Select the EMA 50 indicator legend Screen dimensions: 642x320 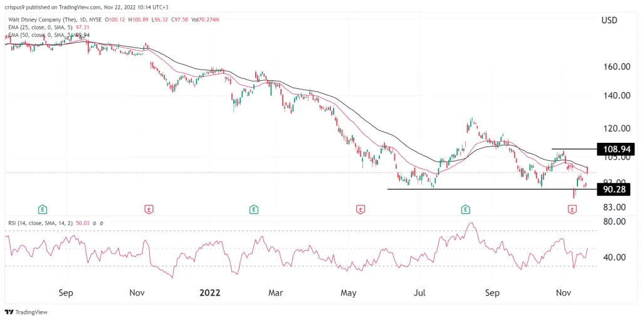click(48, 34)
